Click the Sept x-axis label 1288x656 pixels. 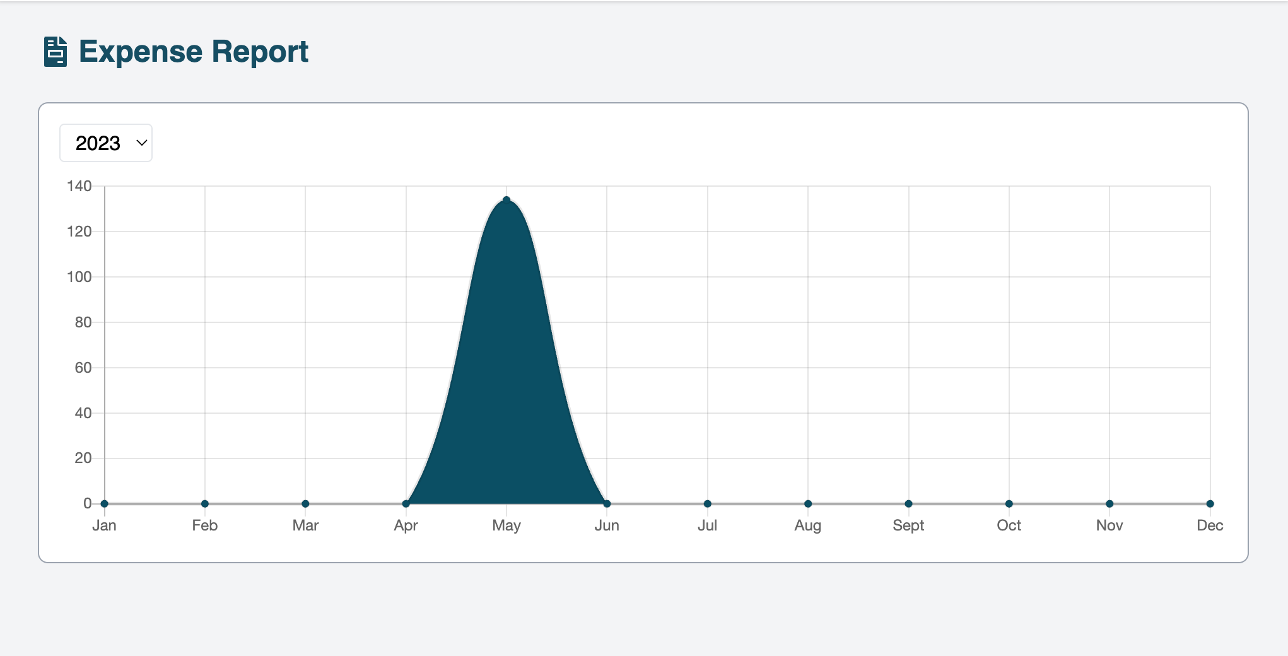908,525
